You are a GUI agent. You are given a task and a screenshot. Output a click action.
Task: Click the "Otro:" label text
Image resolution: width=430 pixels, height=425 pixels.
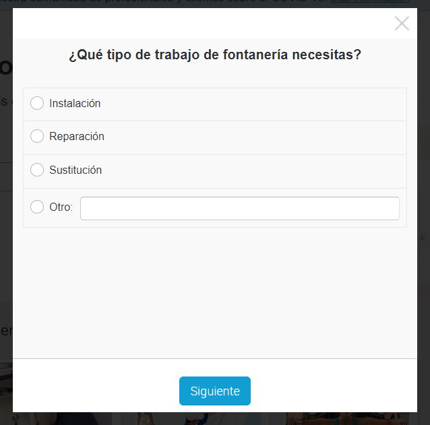[x=61, y=207]
